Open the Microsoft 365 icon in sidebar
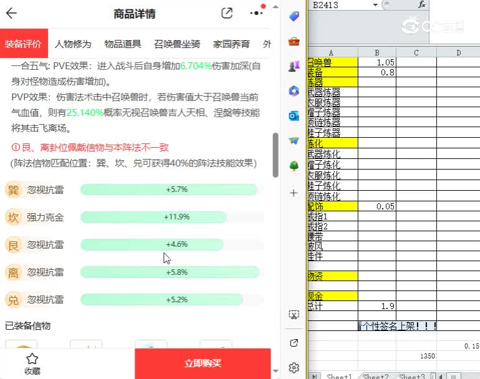The width and height of the screenshot is (480, 379). (294, 91)
